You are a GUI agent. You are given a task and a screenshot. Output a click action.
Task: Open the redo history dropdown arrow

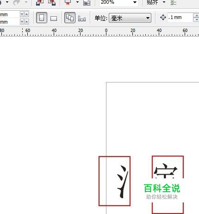coord(26,2)
